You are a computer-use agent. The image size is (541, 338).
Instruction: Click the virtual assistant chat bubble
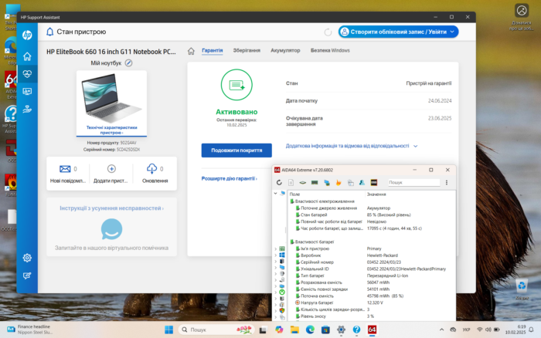[x=111, y=229]
